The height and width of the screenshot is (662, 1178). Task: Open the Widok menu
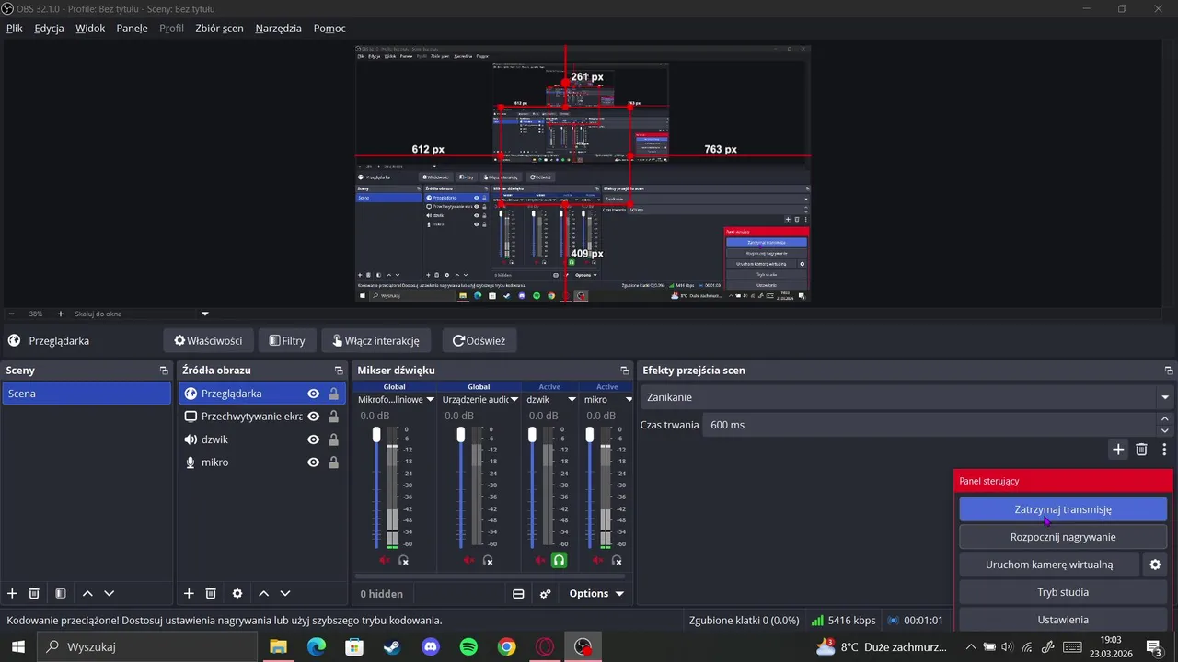pos(90,29)
